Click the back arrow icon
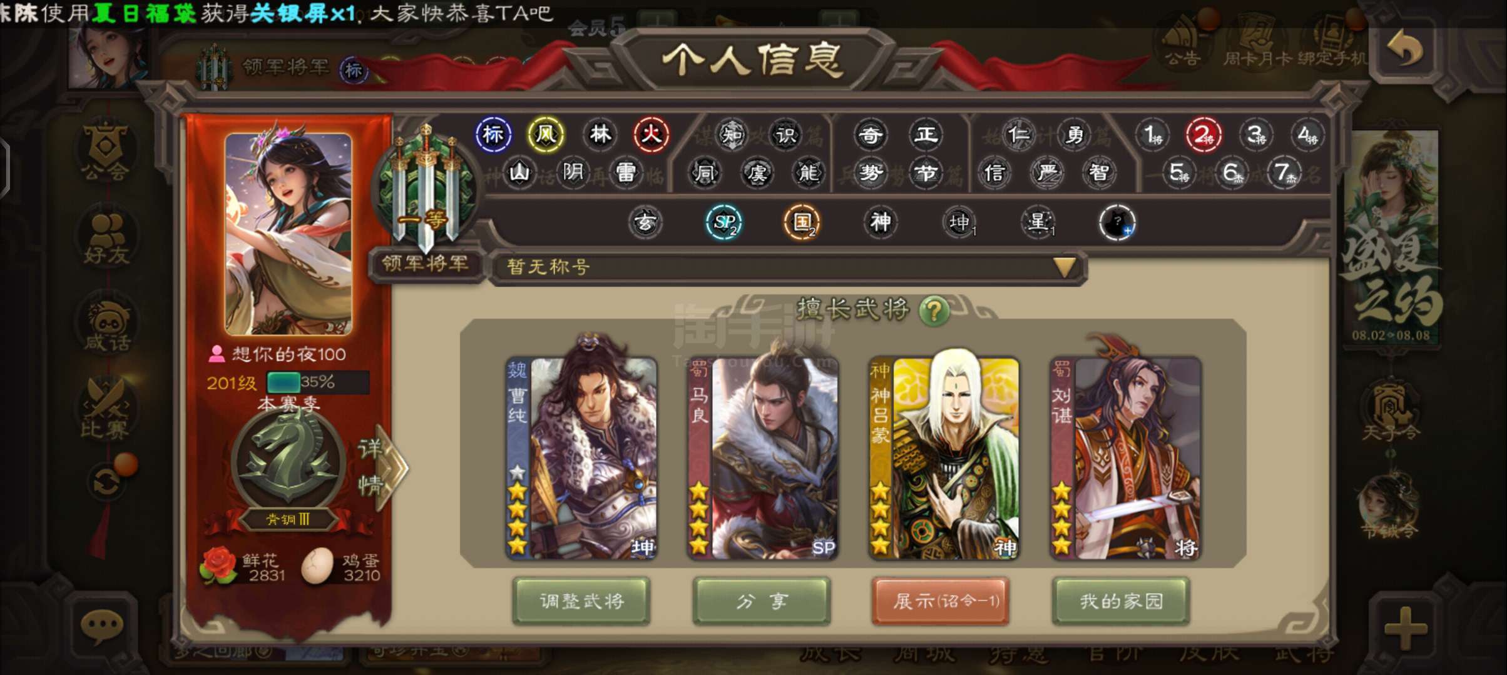This screenshot has height=675, width=1507. pyautogui.click(x=1405, y=50)
